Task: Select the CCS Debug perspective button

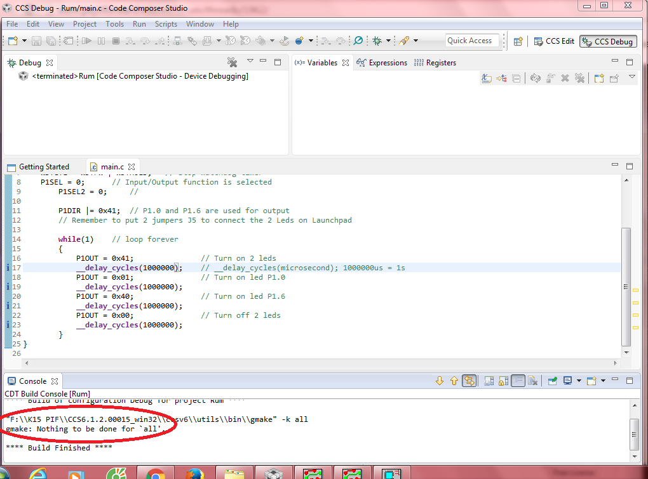Action: pyautogui.click(x=608, y=41)
